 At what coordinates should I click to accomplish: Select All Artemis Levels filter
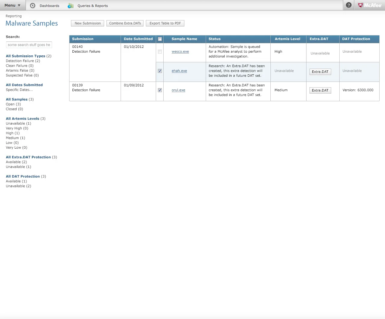point(23,119)
